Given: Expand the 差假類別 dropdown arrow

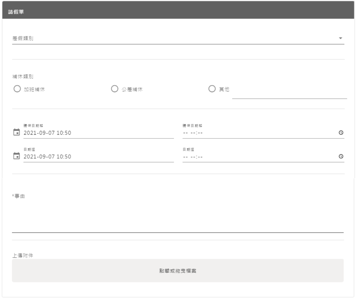Looking at the screenshot, I should coord(340,38).
